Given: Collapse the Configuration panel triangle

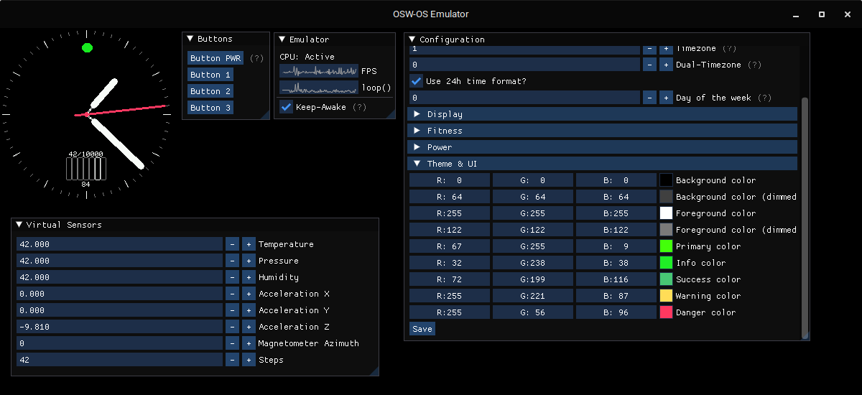Looking at the screenshot, I should click(412, 39).
